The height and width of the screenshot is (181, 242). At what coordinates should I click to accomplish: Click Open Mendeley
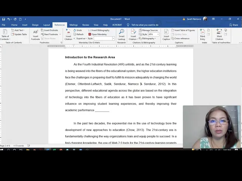point(98,34)
